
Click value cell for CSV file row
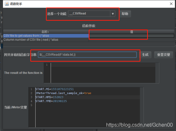point(132,36)
